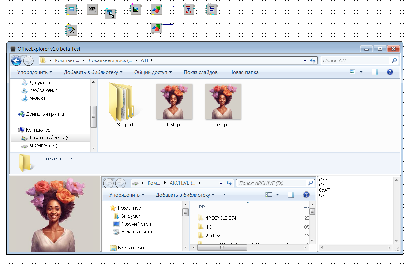Select the landscape picture component node
Viewport: 413px width, 265px height.
coord(136,9)
